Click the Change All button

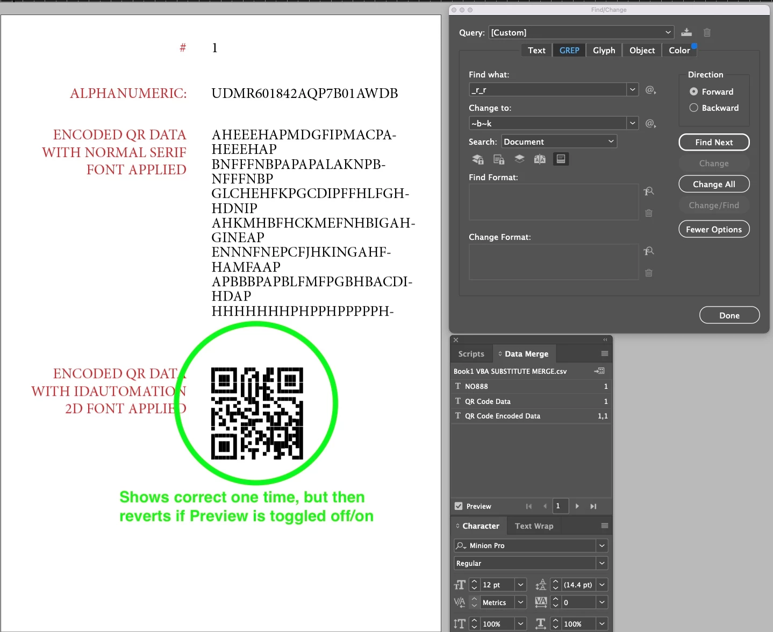(714, 184)
